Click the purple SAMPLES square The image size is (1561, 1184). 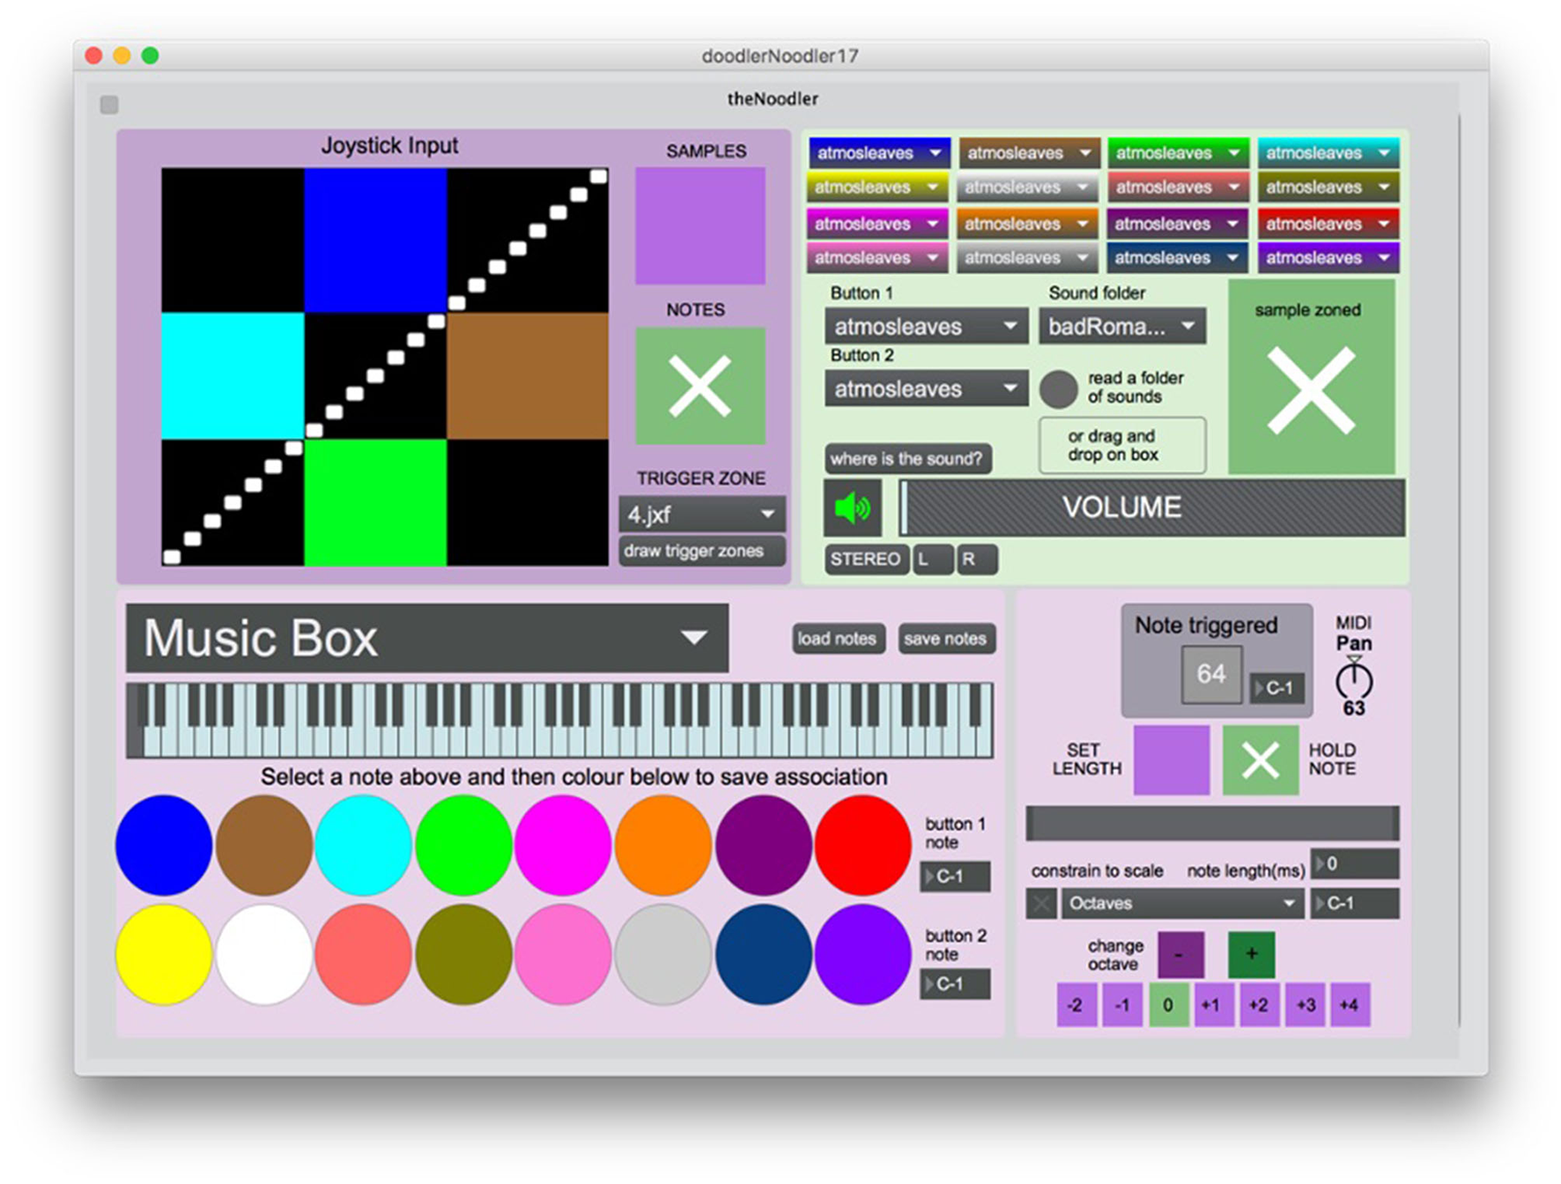pos(699,226)
